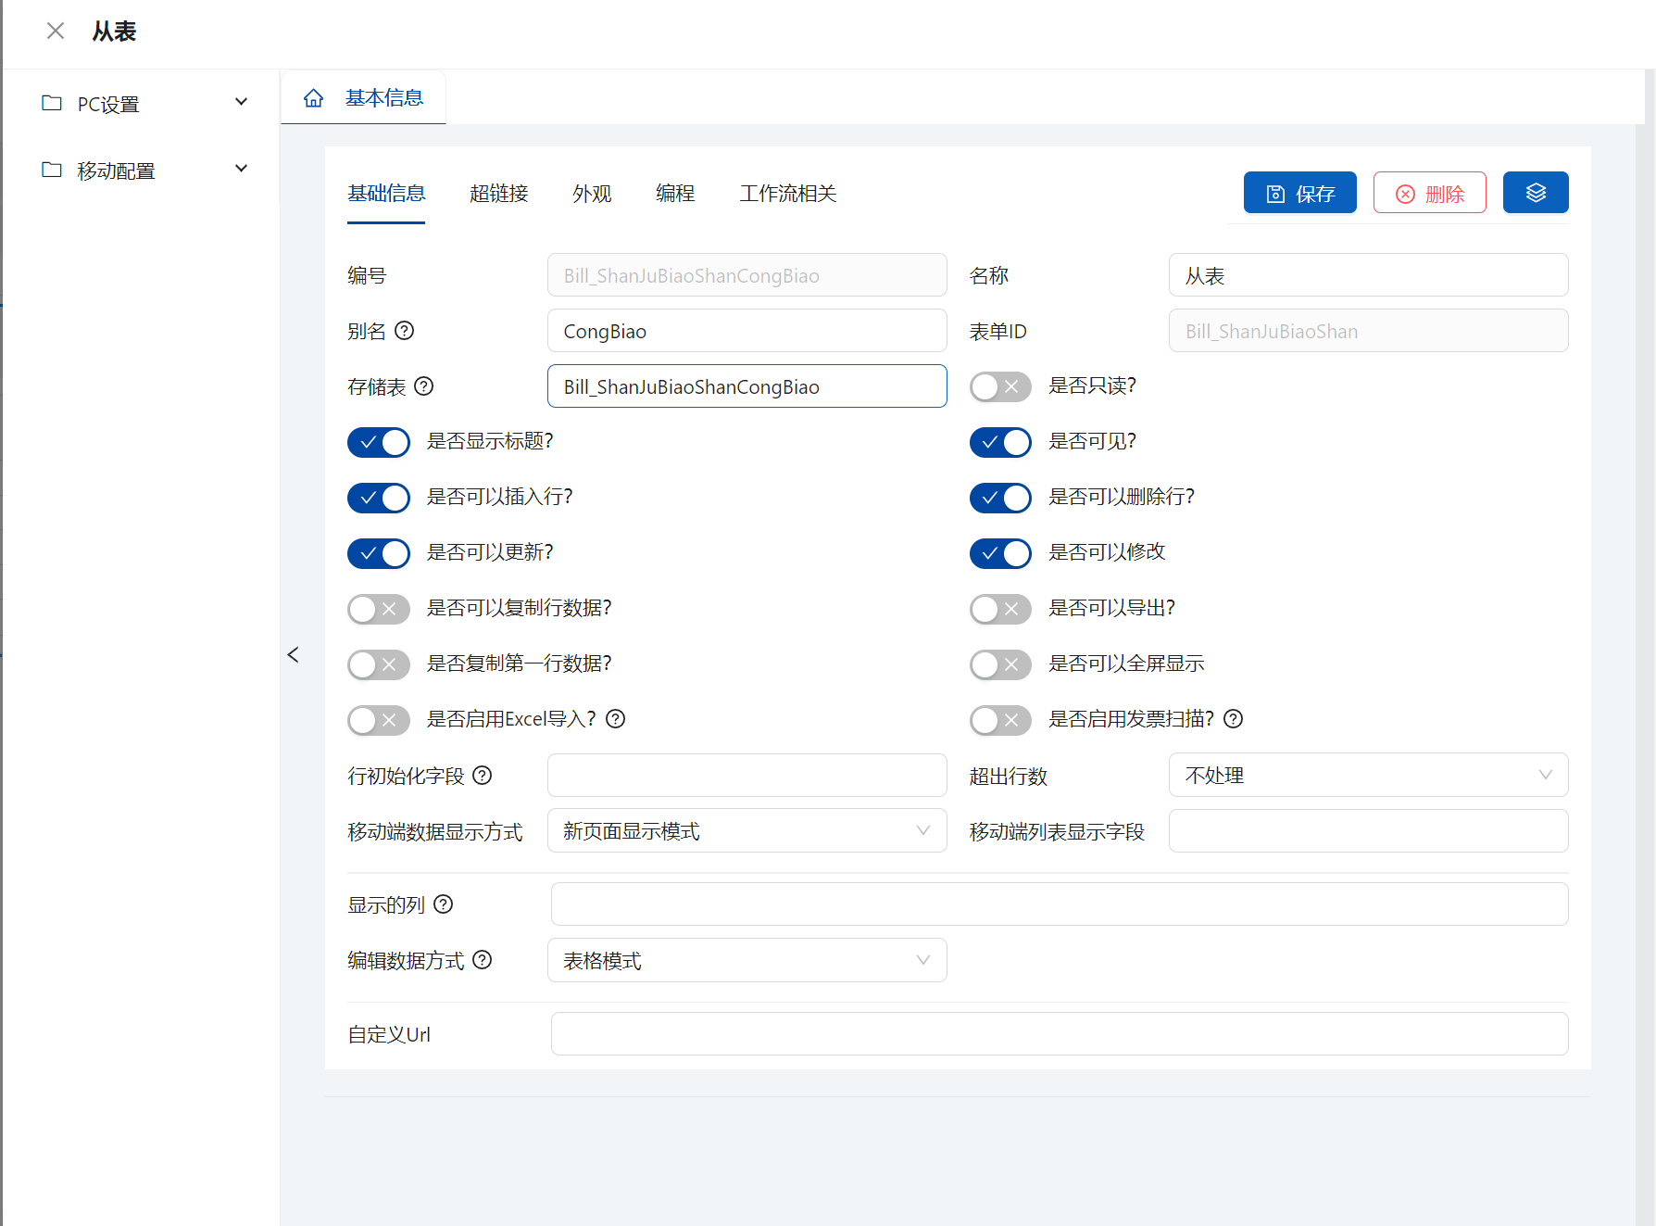Open the 移动端数据显示方式 dropdown
This screenshot has height=1226, width=1656.
pyautogui.click(x=746, y=830)
